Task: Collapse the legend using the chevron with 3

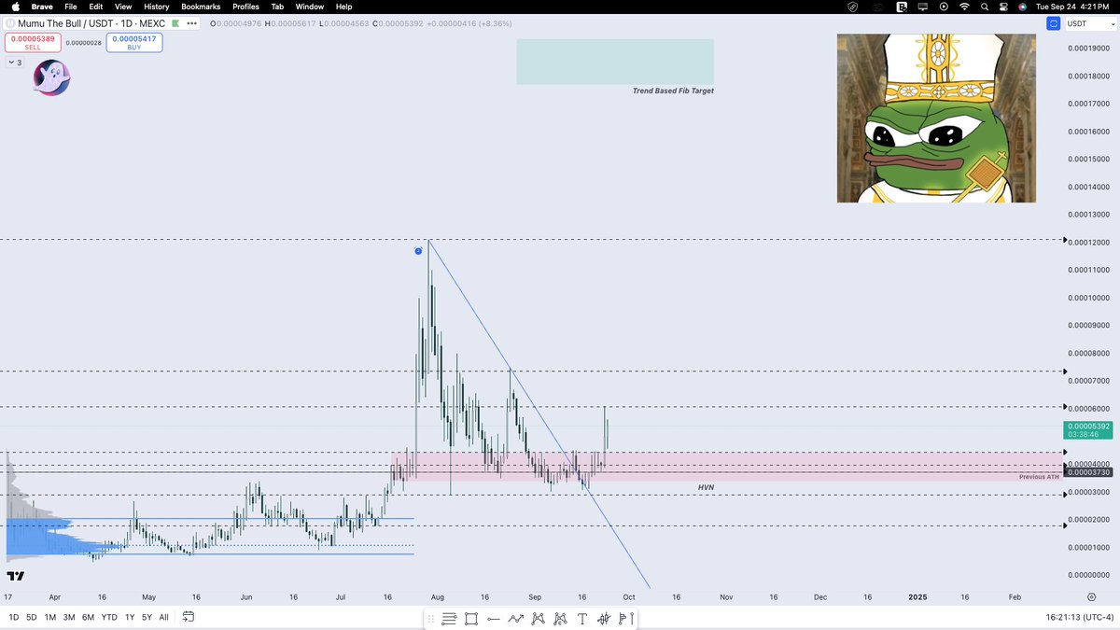Action: 14,62
